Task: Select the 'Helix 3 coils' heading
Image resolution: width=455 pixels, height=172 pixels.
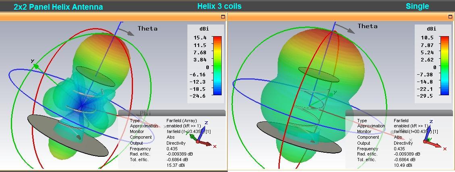Action: (219, 6)
